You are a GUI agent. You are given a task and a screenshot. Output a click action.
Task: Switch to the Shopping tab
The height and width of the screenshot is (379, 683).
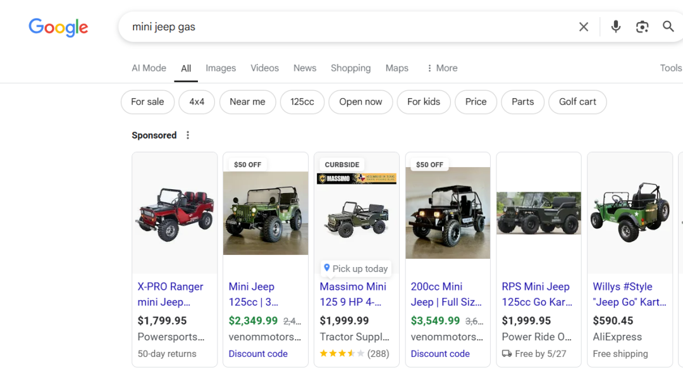(350, 68)
